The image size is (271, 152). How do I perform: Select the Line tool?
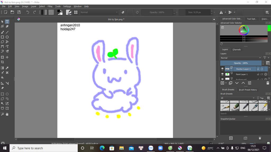click(7, 32)
